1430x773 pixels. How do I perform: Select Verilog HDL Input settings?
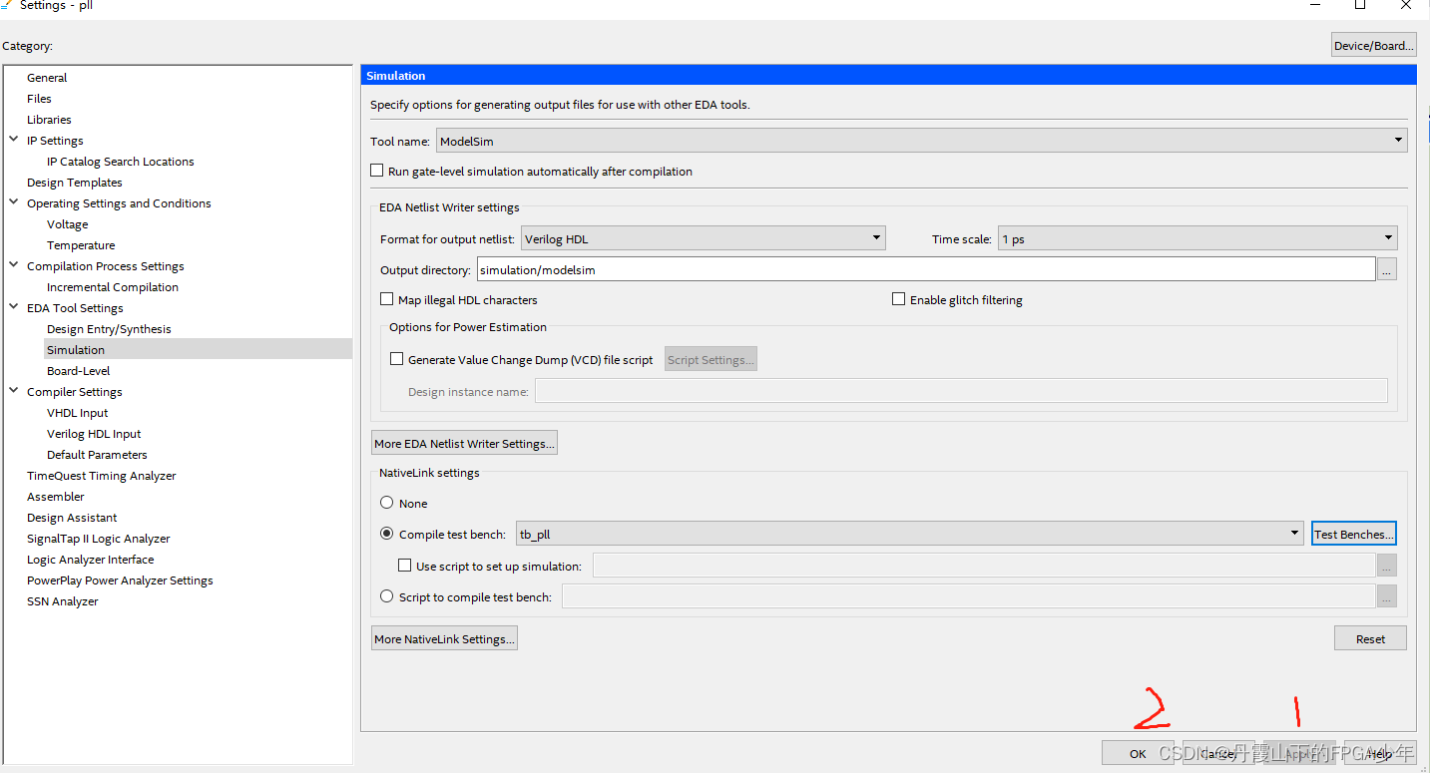click(94, 434)
